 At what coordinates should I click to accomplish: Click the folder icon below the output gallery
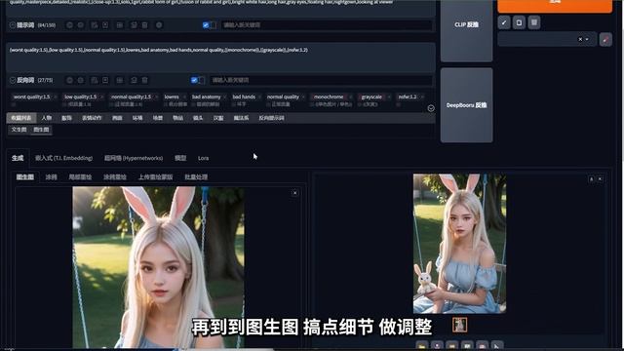(x=422, y=345)
